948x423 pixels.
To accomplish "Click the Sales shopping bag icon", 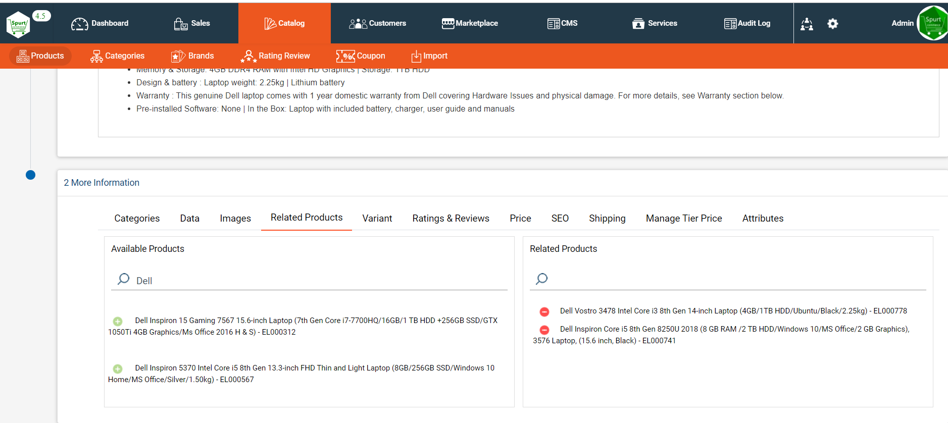I will 181,24.
